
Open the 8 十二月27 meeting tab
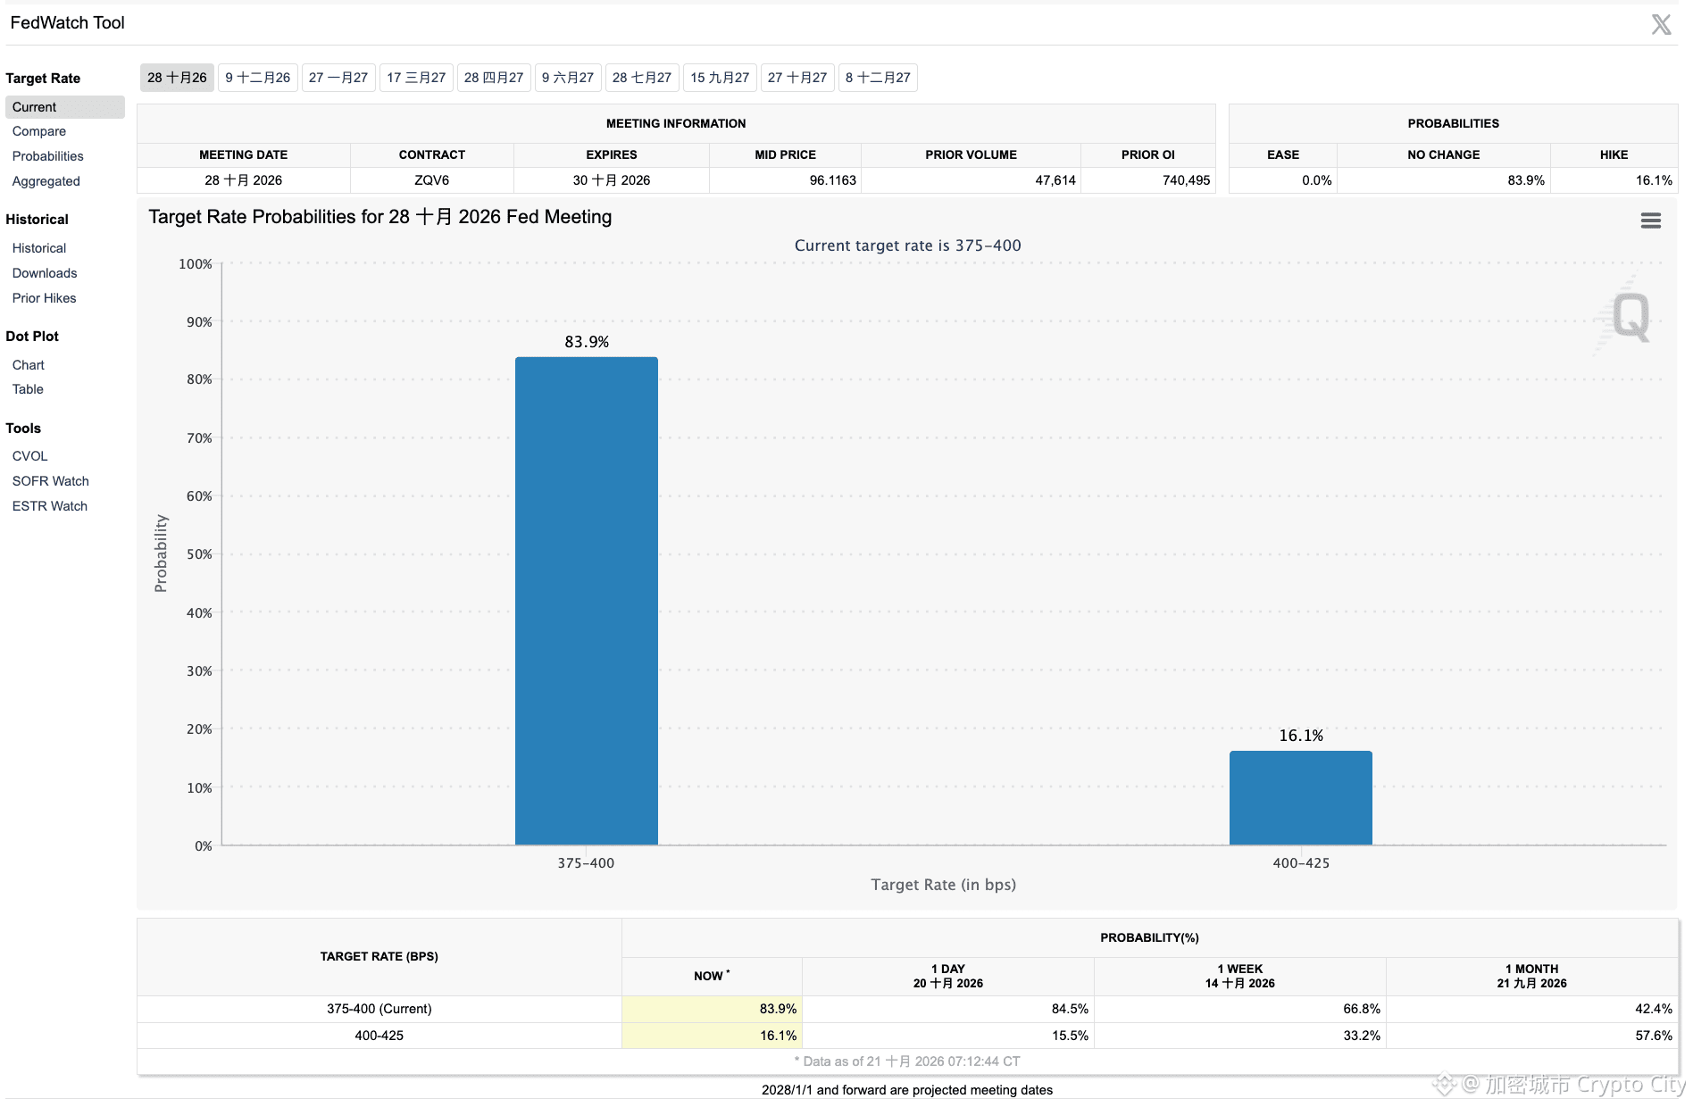(878, 78)
